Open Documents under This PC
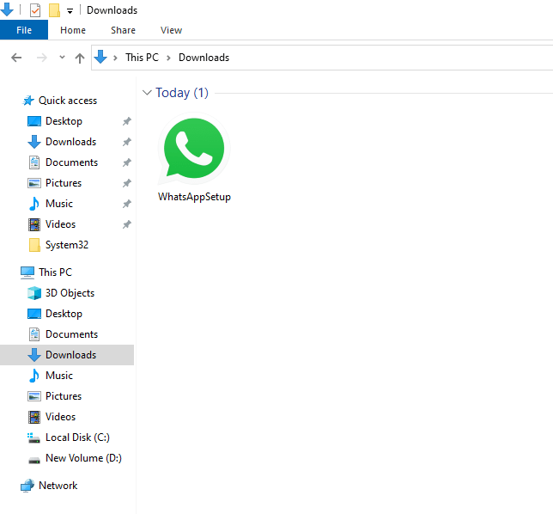The image size is (553, 514). (71, 334)
